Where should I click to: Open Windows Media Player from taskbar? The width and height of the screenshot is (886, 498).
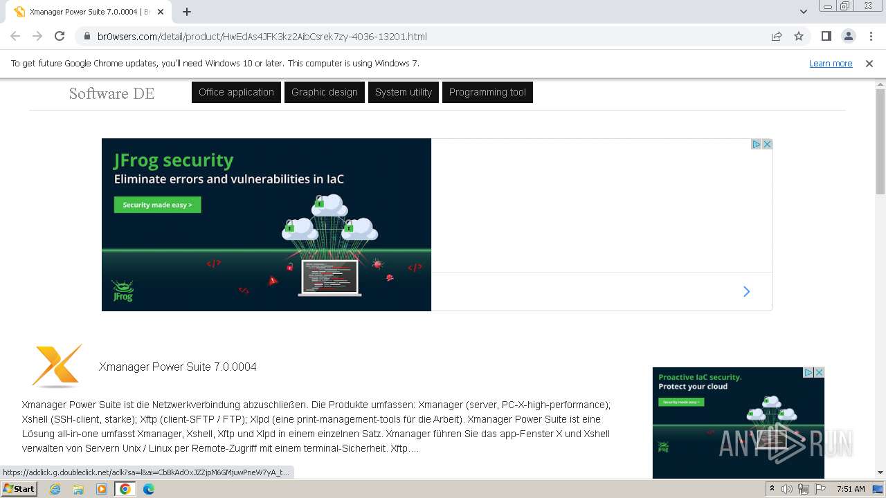[102, 489]
